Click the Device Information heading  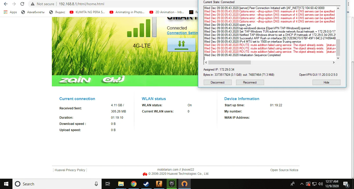(x=242, y=99)
